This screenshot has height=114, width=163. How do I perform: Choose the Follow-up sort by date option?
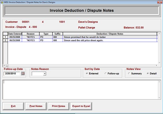coord(106,74)
